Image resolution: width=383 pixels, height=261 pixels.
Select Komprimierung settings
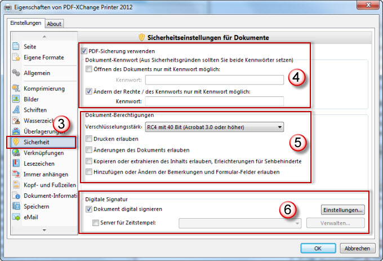point(44,89)
